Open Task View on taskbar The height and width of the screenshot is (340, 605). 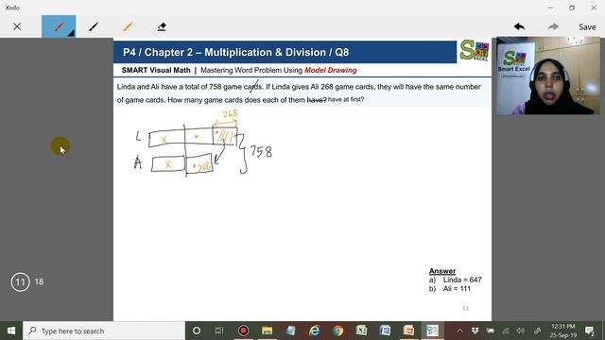[x=219, y=331]
